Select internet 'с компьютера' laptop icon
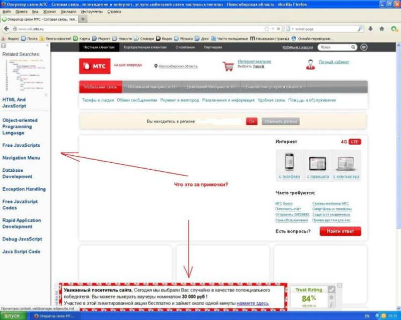This screenshot has height=320, width=401. coord(346,164)
